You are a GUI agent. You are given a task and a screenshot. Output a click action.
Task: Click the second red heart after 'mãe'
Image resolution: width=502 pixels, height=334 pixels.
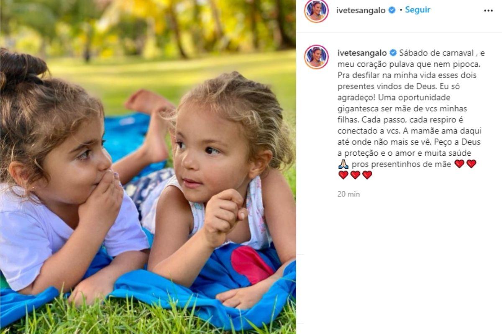pos(471,164)
